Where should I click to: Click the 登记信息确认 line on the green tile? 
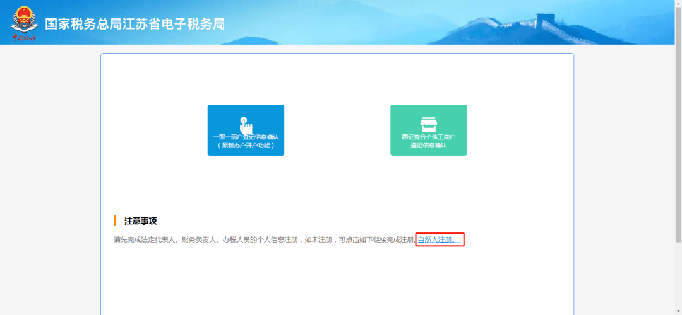[429, 146]
